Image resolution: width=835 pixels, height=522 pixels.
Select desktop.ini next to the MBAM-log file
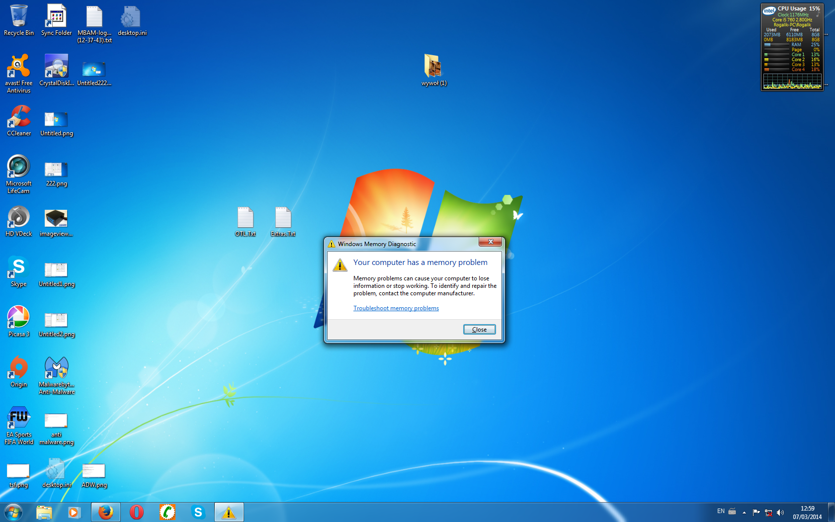coord(132,20)
